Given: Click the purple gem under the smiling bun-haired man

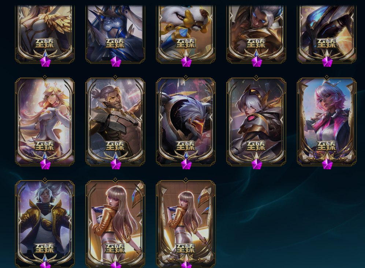Looking at the screenshot, I should click(x=116, y=164).
